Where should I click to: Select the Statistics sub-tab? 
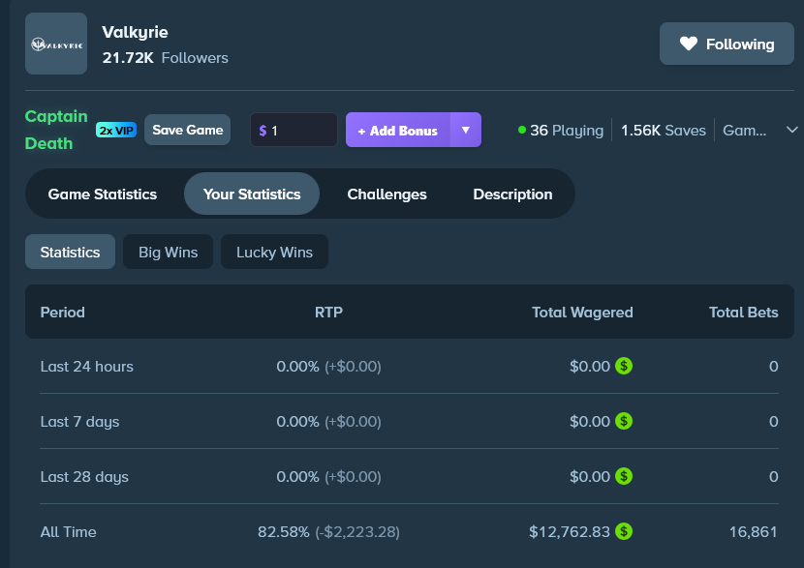coord(71,252)
